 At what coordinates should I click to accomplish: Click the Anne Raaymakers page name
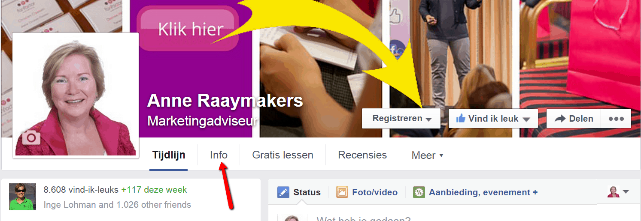click(x=225, y=101)
